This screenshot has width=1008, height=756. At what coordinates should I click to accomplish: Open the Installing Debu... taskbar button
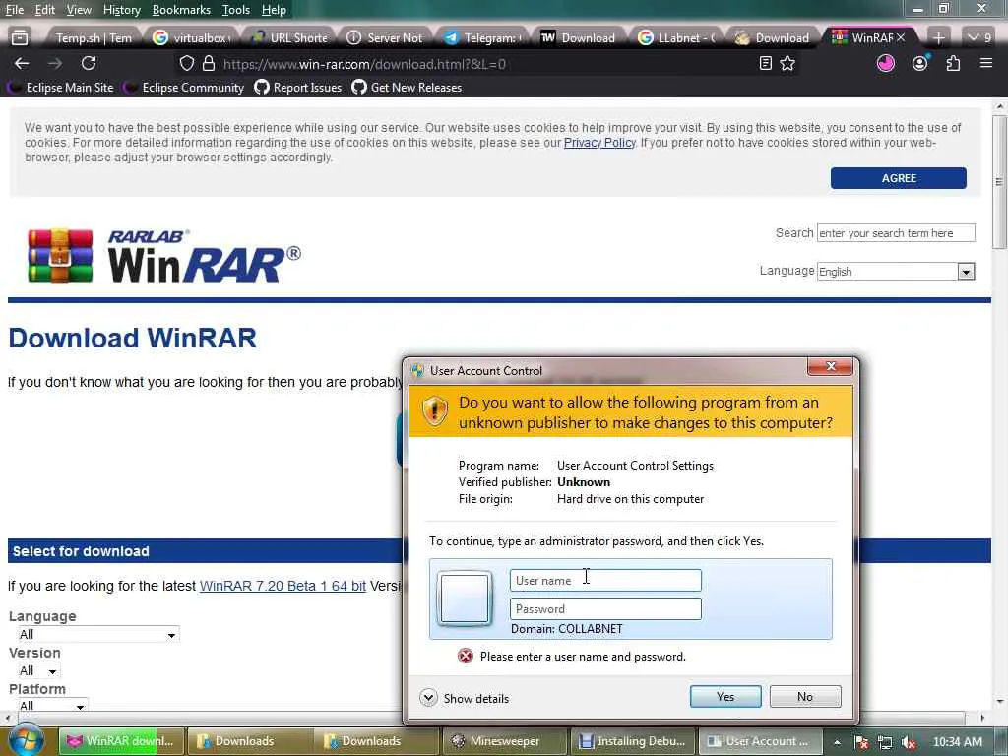click(x=632, y=741)
